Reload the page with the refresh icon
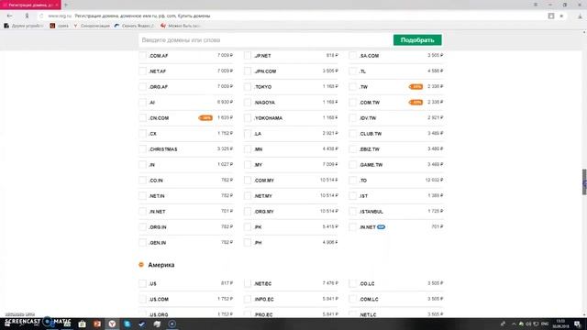587x330 pixels. tap(41, 16)
